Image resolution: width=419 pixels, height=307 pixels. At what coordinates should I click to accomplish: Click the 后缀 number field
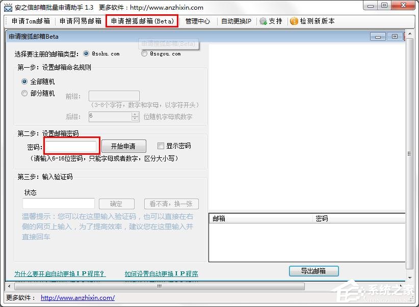tap(110, 117)
